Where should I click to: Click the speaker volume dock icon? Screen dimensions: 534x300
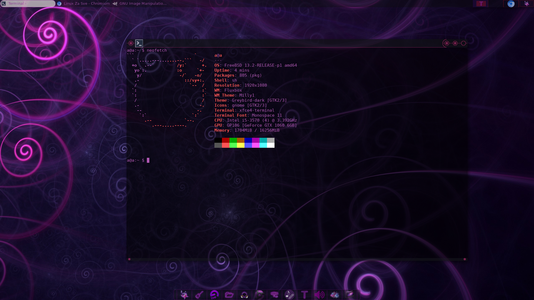319,295
